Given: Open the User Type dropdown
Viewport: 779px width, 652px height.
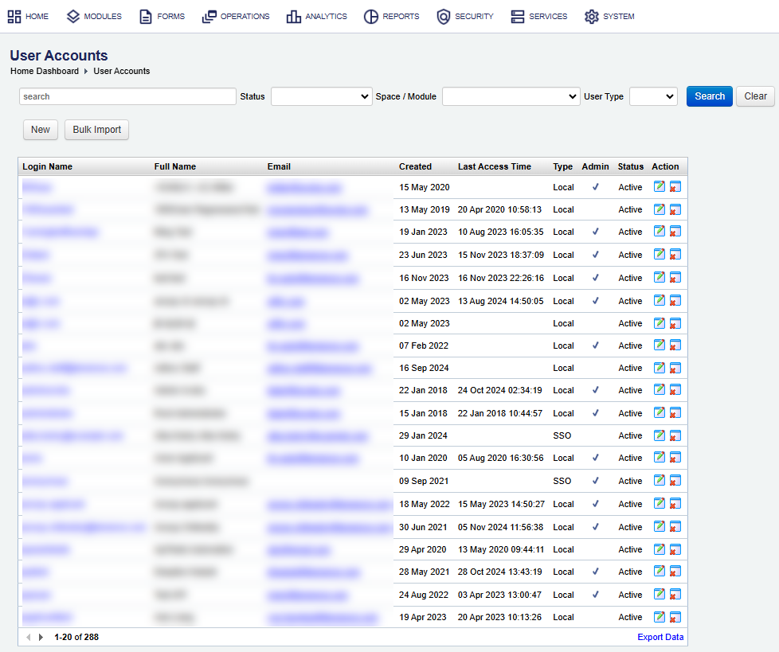Looking at the screenshot, I should point(653,96).
